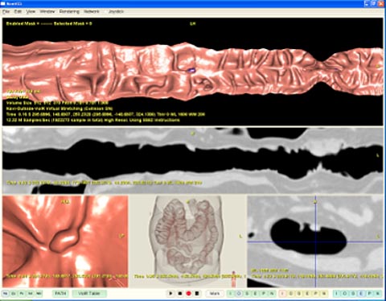The width and height of the screenshot is (386, 301).
Task: Open the Network menu
Action: pos(92,11)
